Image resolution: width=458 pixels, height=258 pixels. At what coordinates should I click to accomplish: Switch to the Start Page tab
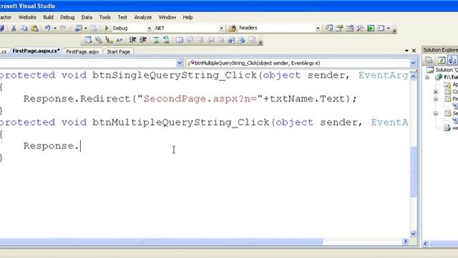coord(118,52)
